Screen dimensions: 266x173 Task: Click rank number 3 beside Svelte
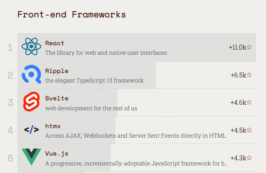click(10, 103)
